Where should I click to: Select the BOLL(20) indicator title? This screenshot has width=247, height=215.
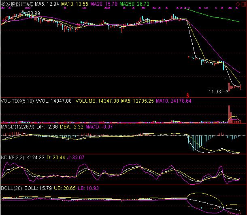tap(11, 188)
